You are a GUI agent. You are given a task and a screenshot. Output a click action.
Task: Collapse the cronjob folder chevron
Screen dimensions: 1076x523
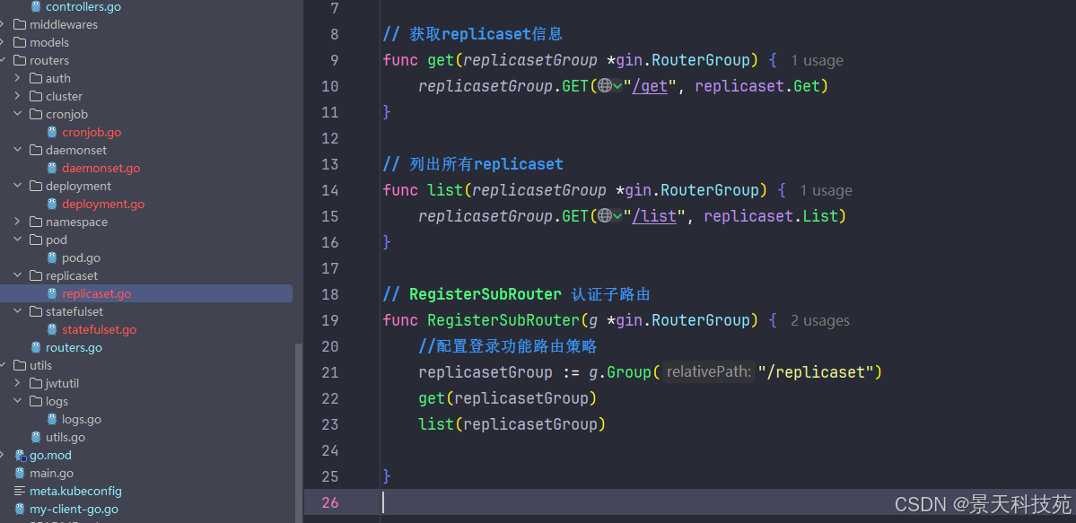(19, 114)
